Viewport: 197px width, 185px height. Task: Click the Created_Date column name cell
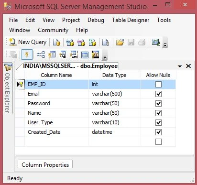pos(57,132)
